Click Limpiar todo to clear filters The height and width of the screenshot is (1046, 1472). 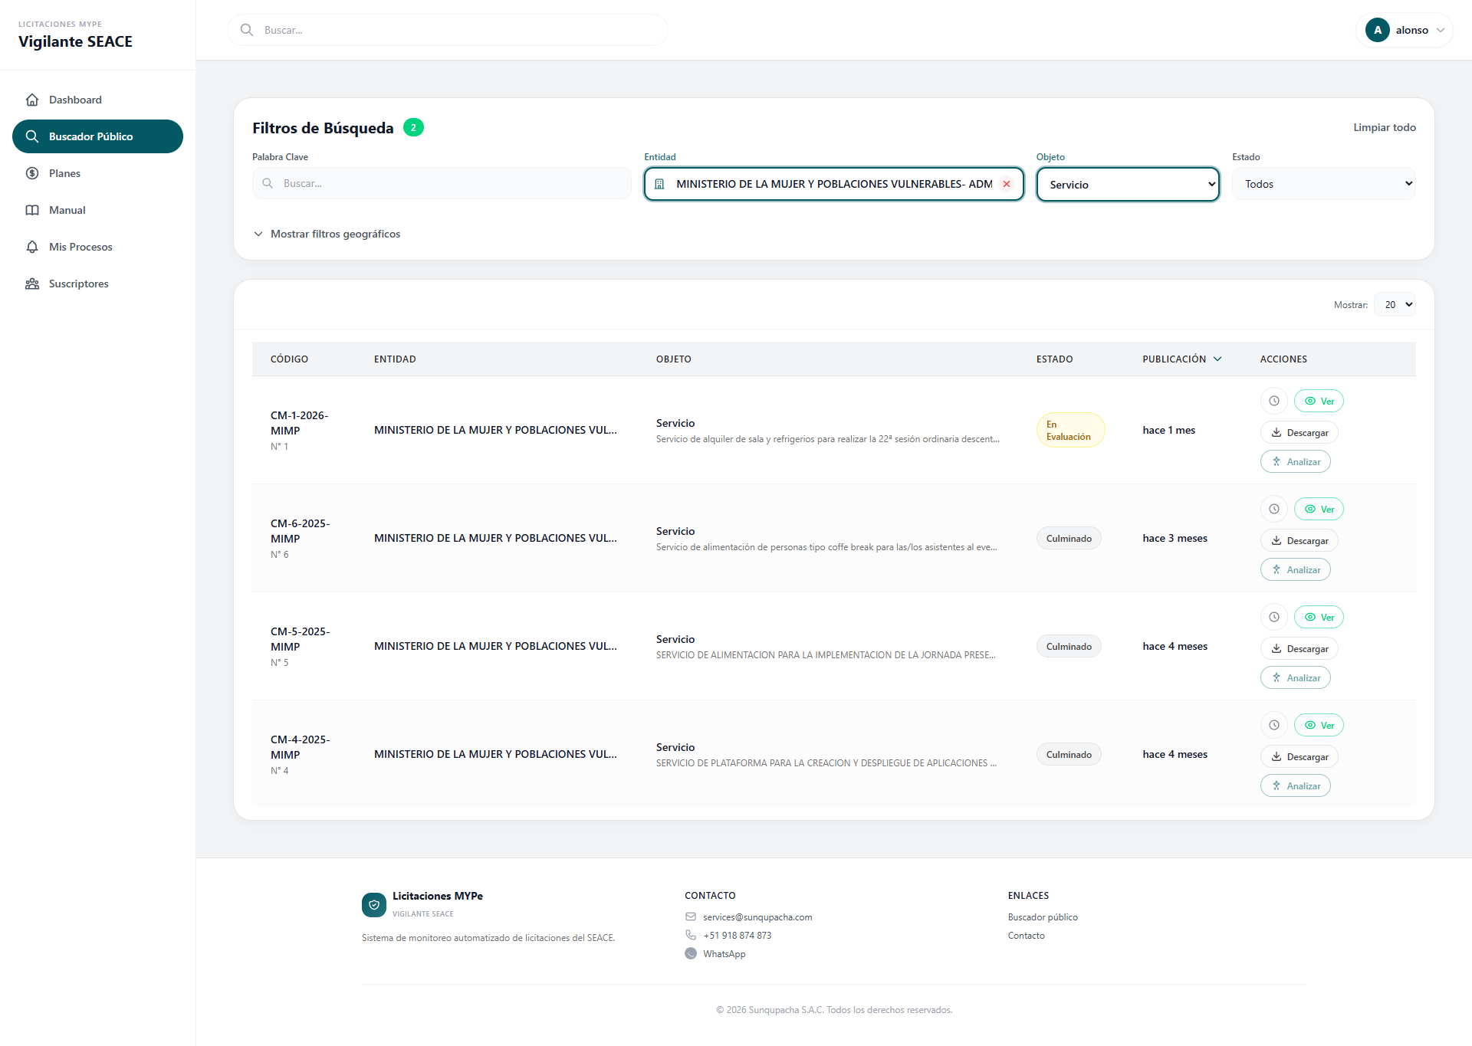coord(1384,127)
